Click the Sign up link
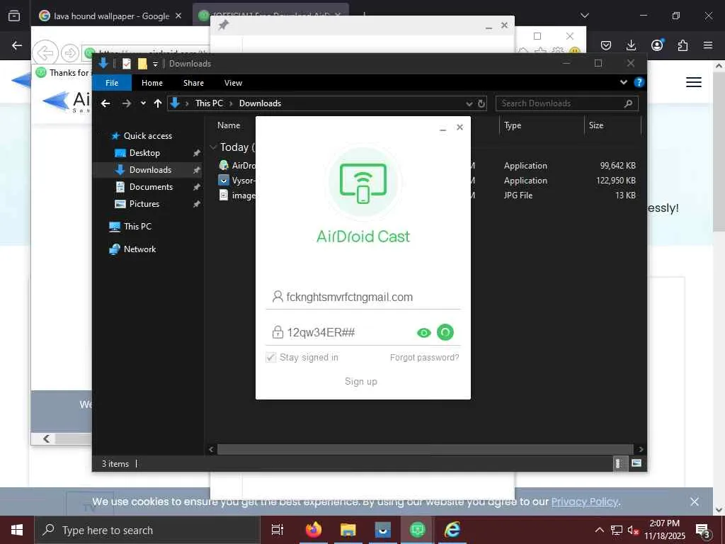This screenshot has width=725, height=544. [360, 382]
